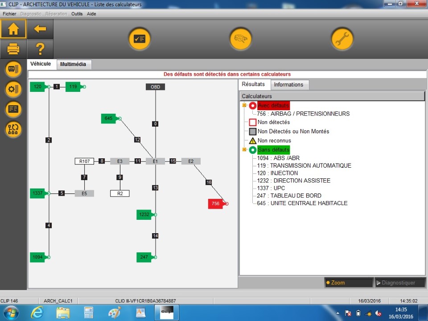Select green node 1232 in diagram

click(x=144, y=214)
